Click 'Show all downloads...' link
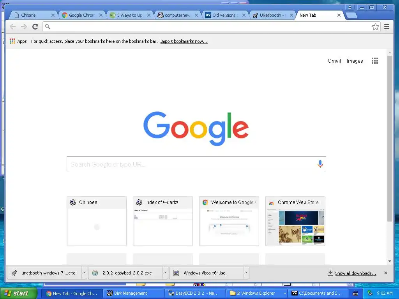Image resolution: width=399 pixels, height=299 pixels. pos(355,273)
